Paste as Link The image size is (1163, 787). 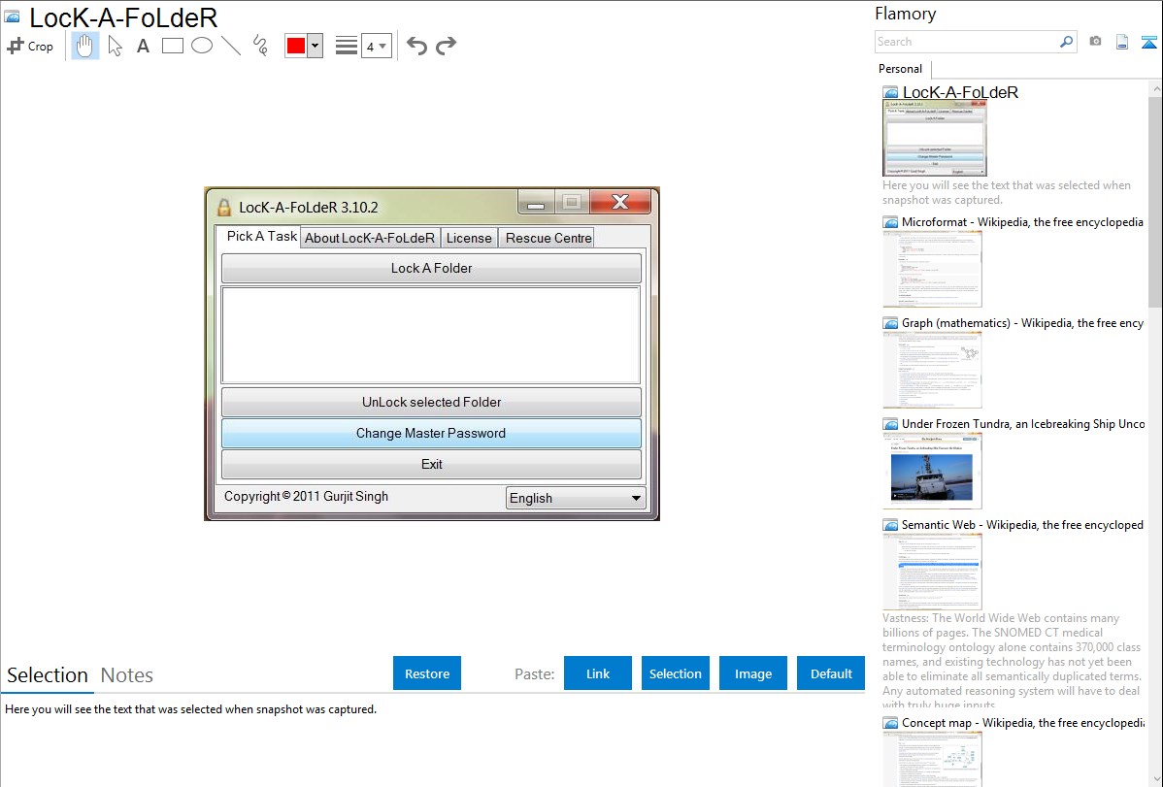click(598, 673)
